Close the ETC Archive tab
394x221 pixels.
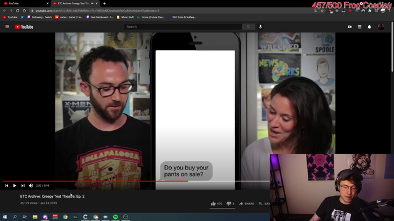click(x=97, y=4)
